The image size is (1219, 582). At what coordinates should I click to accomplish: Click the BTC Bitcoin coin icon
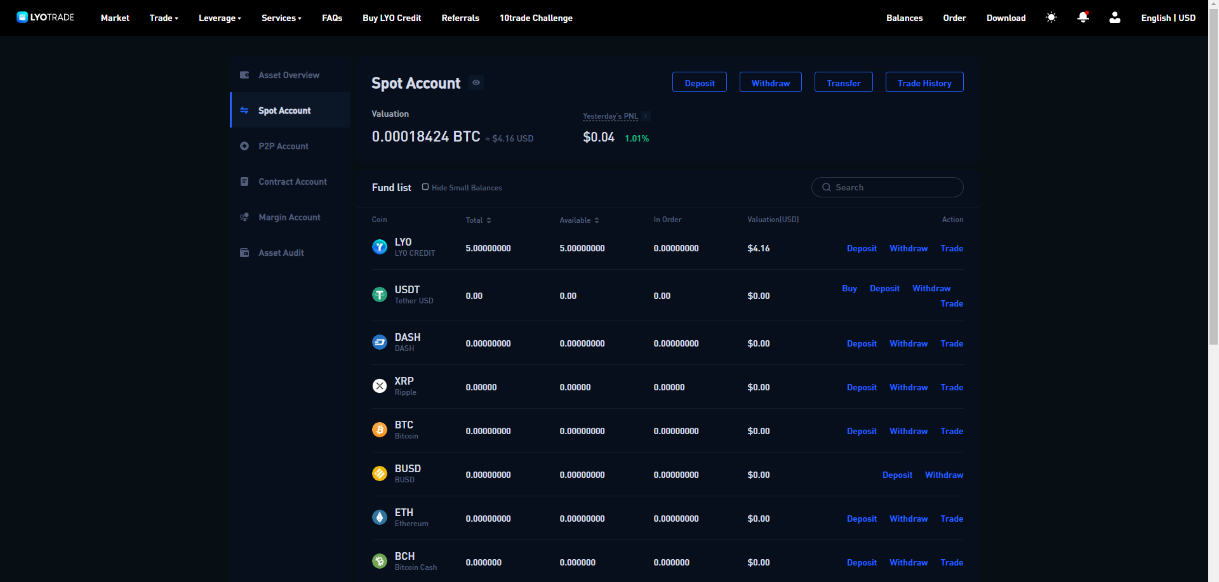pos(380,430)
